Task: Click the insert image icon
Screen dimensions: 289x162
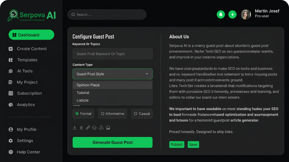Action: [x=108, y=128]
